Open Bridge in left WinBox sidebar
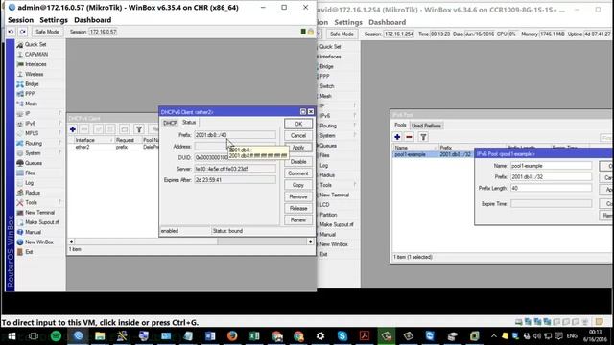 point(32,84)
